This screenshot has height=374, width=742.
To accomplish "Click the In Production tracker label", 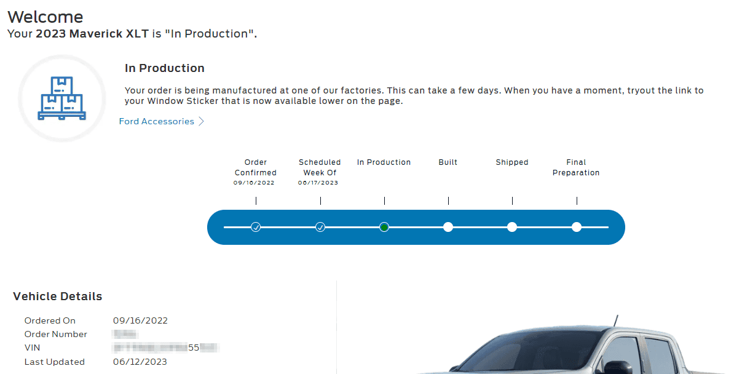I will (x=384, y=162).
